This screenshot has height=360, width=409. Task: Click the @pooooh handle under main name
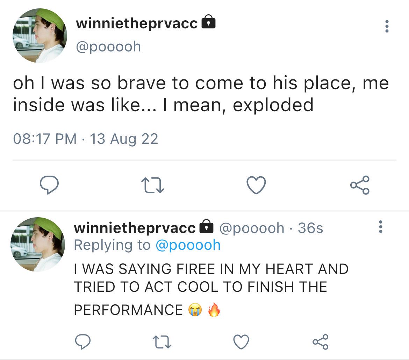(108, 47)
